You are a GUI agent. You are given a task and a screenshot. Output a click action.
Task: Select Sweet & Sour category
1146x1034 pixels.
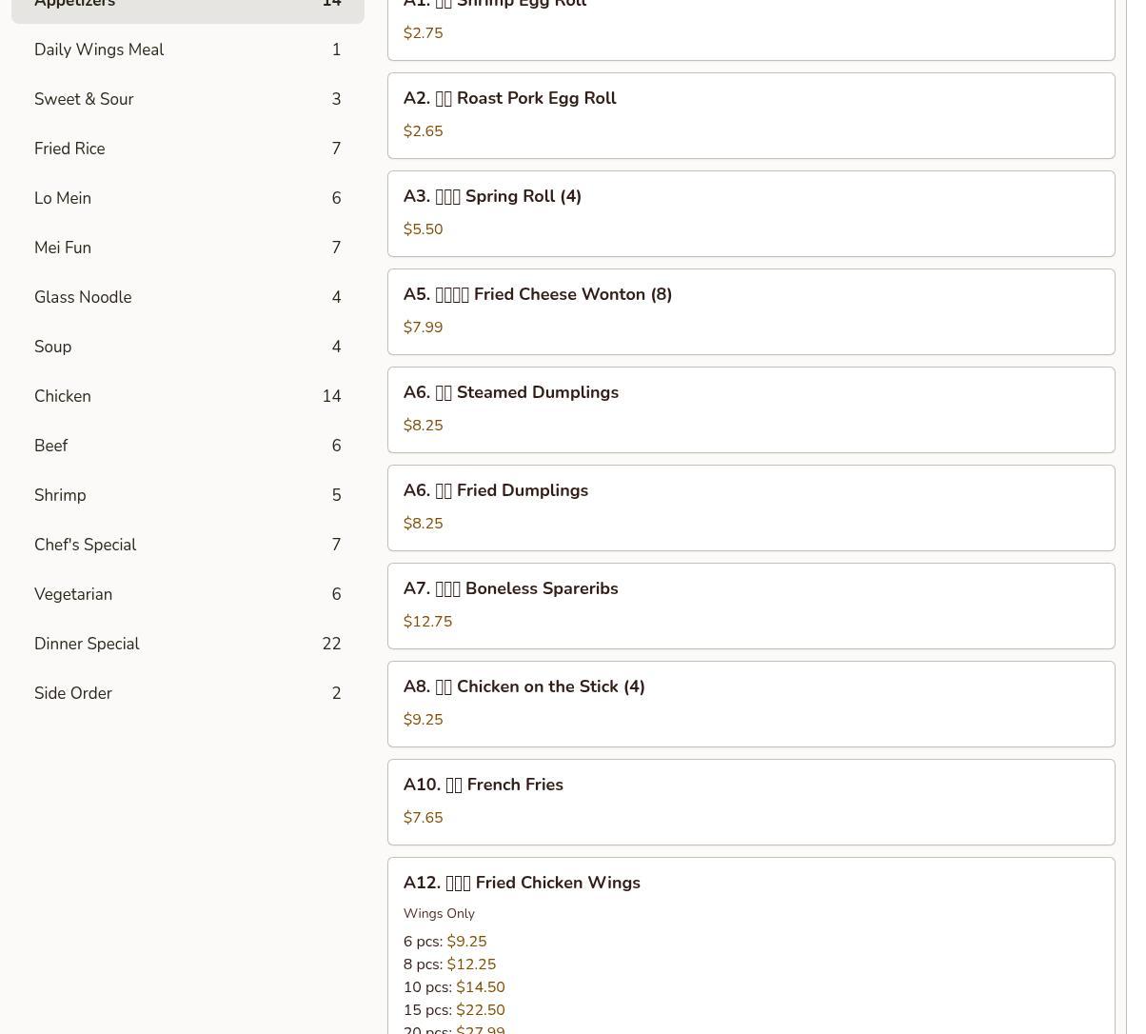[188, 99]
